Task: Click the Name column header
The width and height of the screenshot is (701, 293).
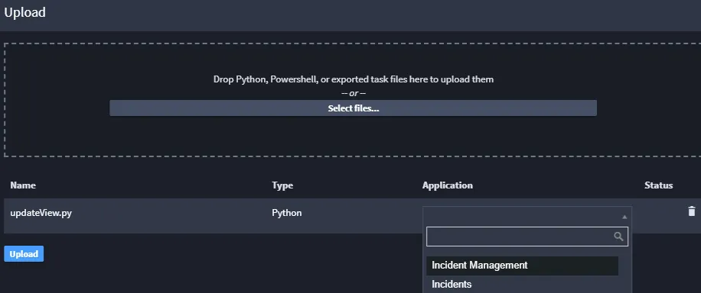Action: 23,185
